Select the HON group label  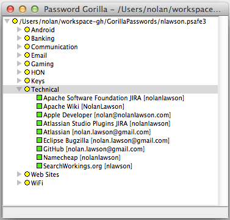coord(38,72)
